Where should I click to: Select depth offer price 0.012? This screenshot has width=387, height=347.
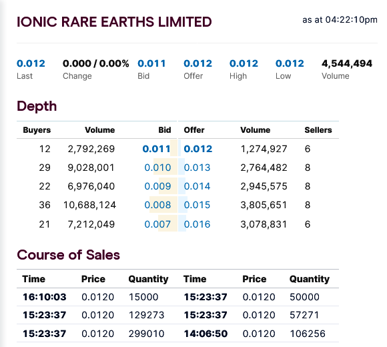(x=198, y=149)
